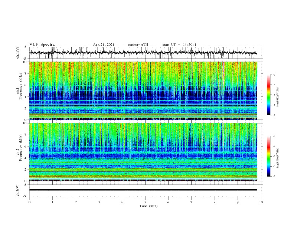Click the time-axis tick label "1"
The width and height of the screenshot is (294, 227).
[52, 202]
